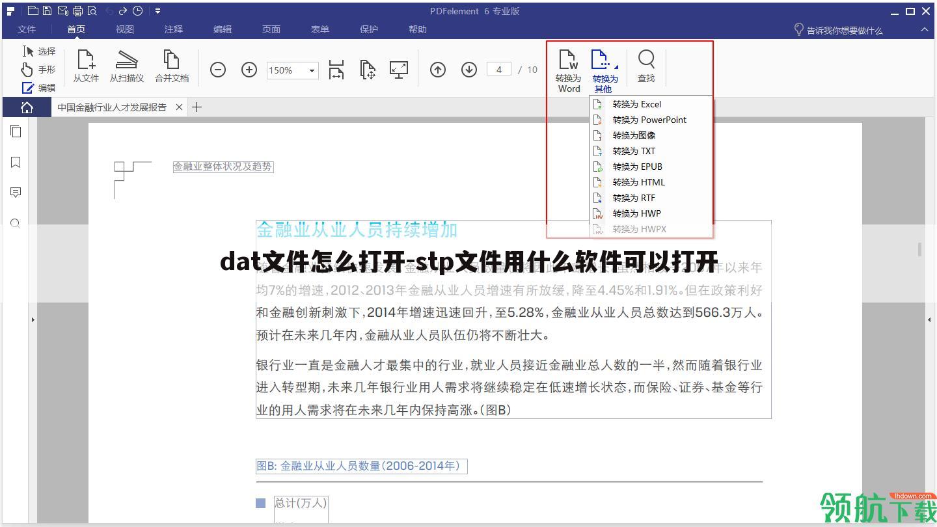Click the Print icon in quick toolbar
937x527 pixels.
[77, 10]
